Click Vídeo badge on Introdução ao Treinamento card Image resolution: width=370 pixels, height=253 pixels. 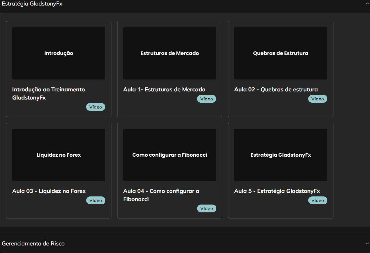click(96, 107)
